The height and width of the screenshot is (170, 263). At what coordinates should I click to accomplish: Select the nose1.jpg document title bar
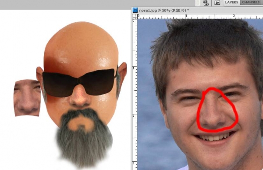point(197,10)
